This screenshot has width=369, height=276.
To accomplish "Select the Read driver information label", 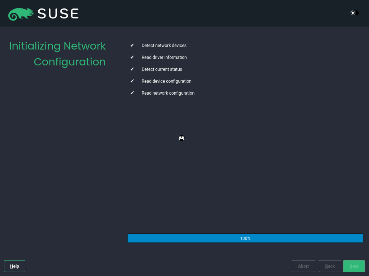I will [x=164, y=57].
